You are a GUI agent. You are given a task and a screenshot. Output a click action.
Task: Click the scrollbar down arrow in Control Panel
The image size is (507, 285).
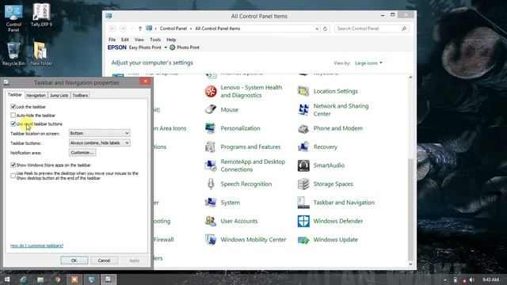[x=410, y=264]
